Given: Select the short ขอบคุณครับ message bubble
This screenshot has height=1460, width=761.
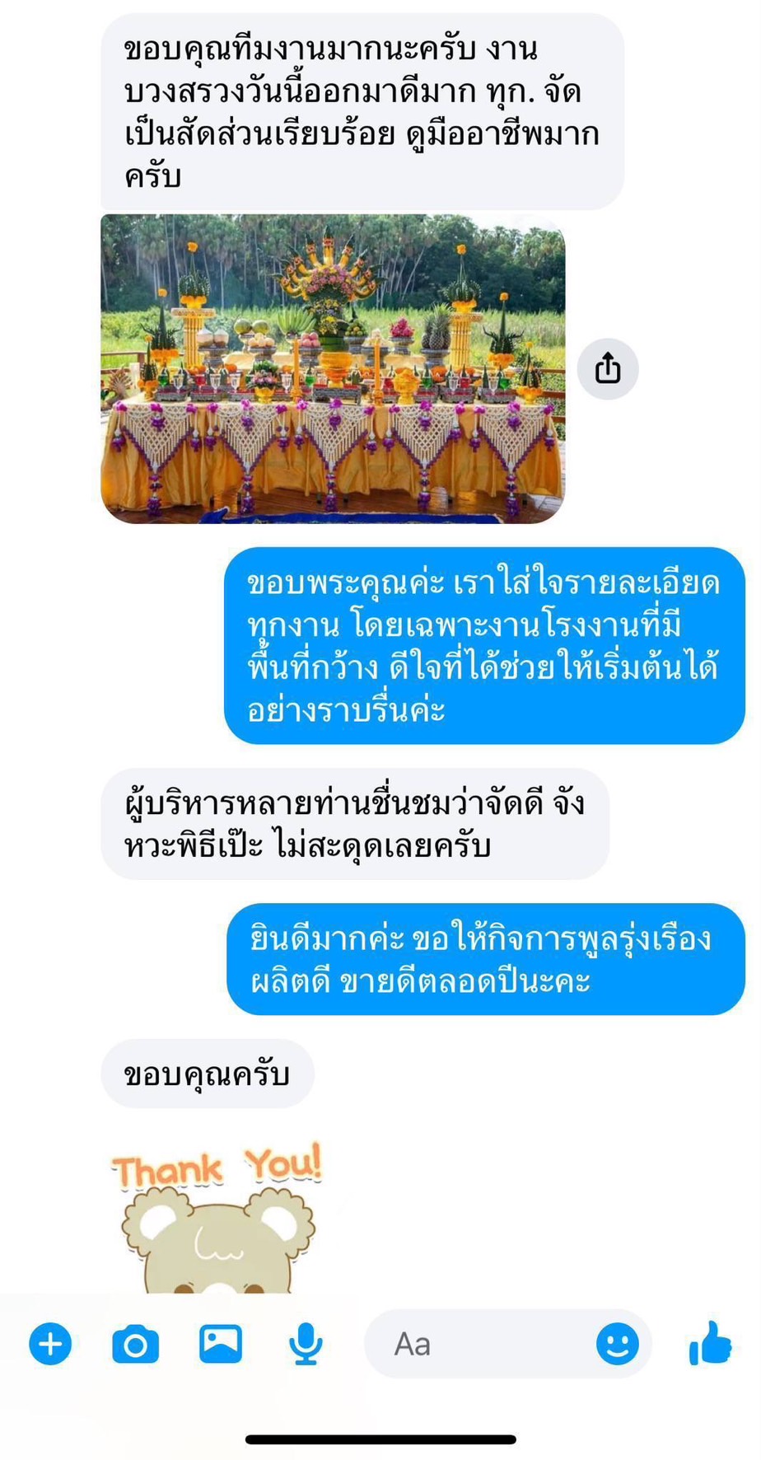Looking at the screenshot, I should coord(208,1074).
